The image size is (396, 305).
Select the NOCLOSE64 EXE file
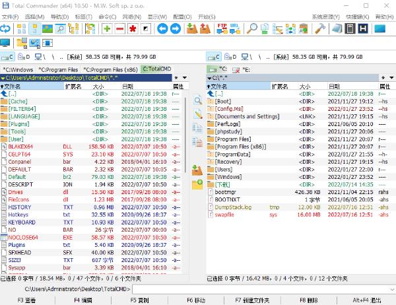tap(91, 237)
